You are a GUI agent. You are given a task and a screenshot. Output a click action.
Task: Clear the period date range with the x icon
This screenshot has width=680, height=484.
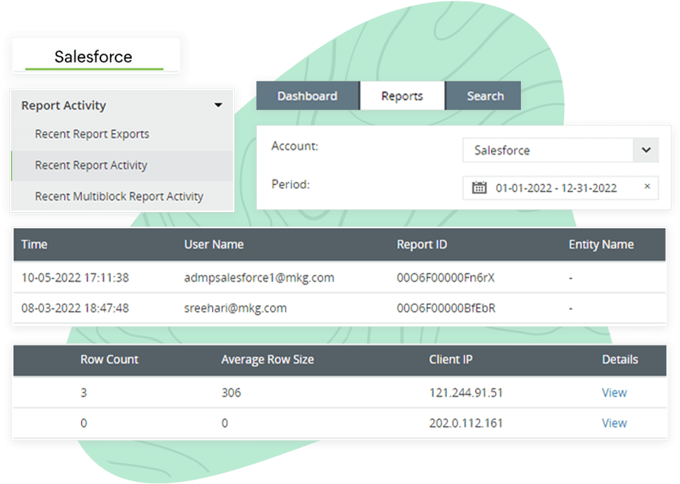647,186
